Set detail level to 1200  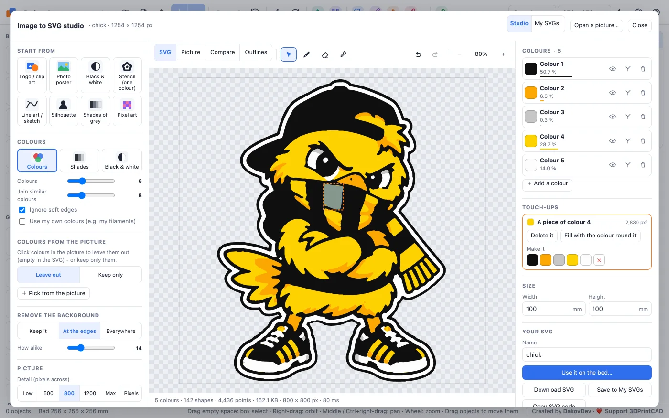90,393
